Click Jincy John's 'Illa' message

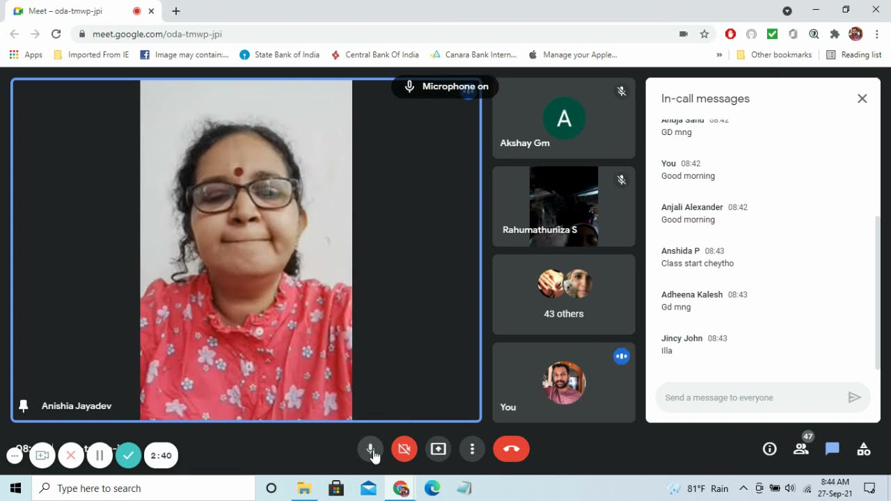(x=667, y=351)
